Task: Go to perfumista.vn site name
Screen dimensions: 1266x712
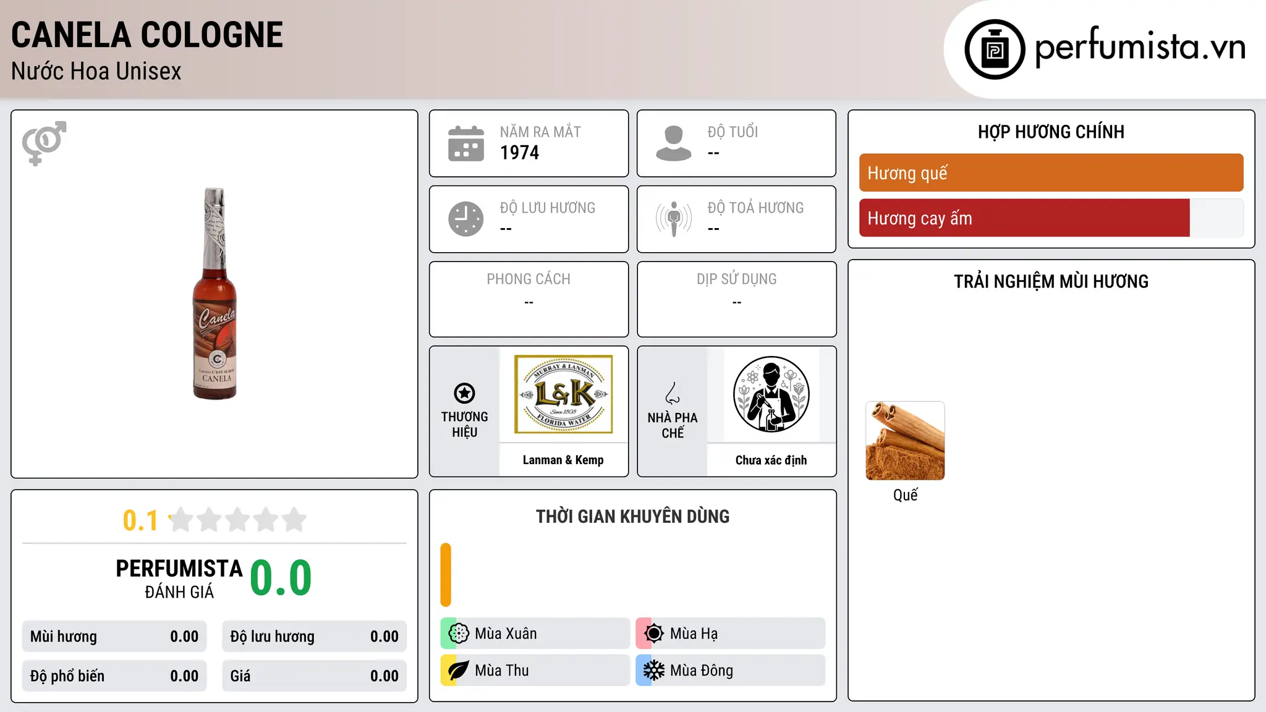Action: click(1140, 47)
